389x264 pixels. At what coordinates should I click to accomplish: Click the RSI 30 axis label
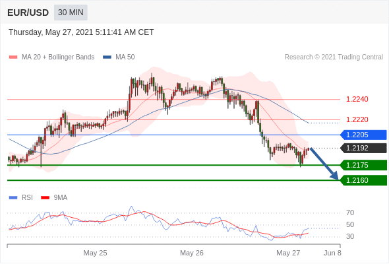pyautogui.click(x=350, y=236)
